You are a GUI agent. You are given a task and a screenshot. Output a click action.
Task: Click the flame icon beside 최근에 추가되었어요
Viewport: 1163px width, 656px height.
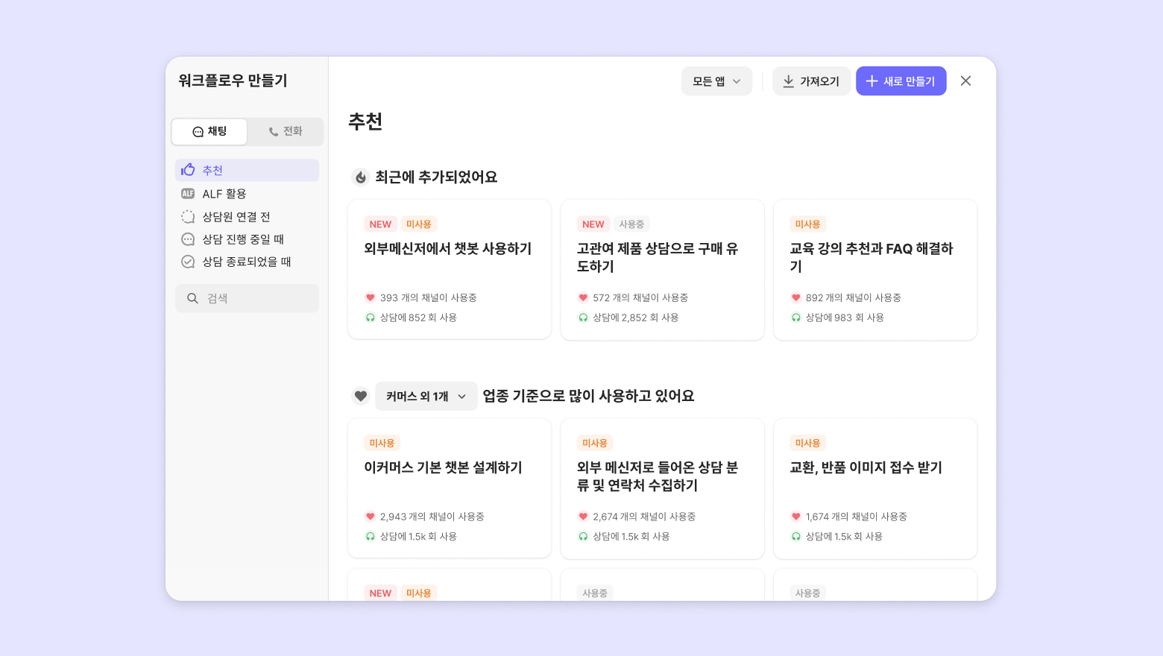click(361, 177)
